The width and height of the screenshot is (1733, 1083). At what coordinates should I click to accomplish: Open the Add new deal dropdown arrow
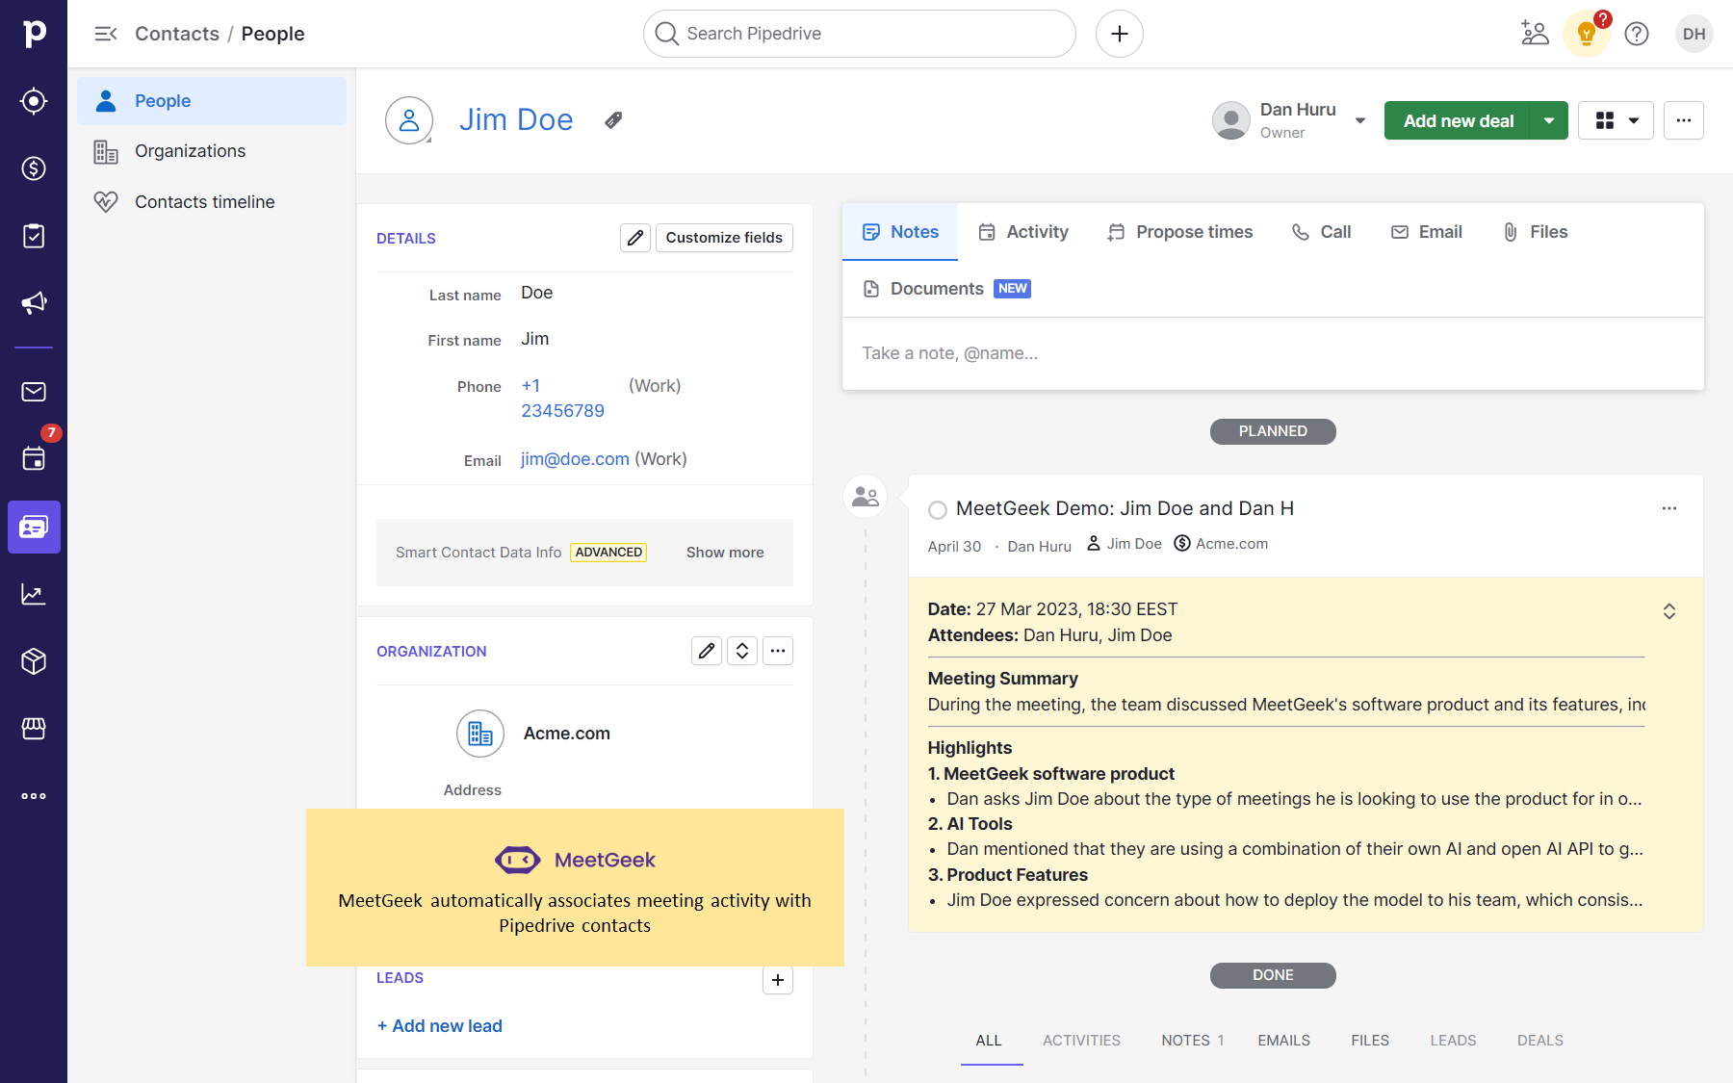[x=1549, y=120]
